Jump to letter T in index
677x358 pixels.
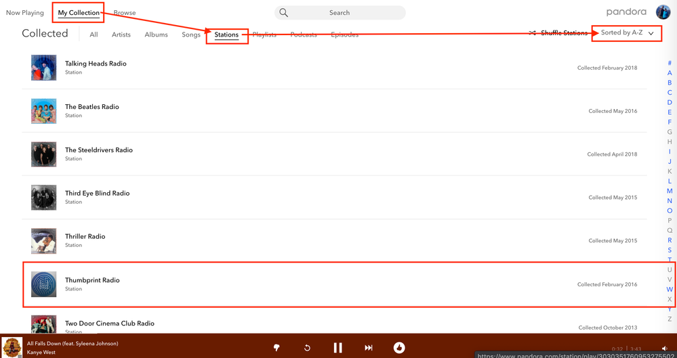click(x=670, y=260)
